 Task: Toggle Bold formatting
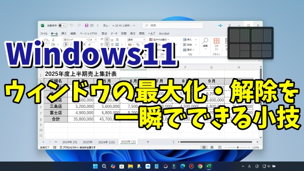click(66, 45)
